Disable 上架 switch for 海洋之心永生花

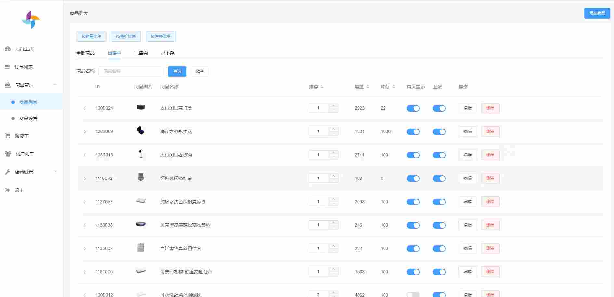(x=439, y=132)
